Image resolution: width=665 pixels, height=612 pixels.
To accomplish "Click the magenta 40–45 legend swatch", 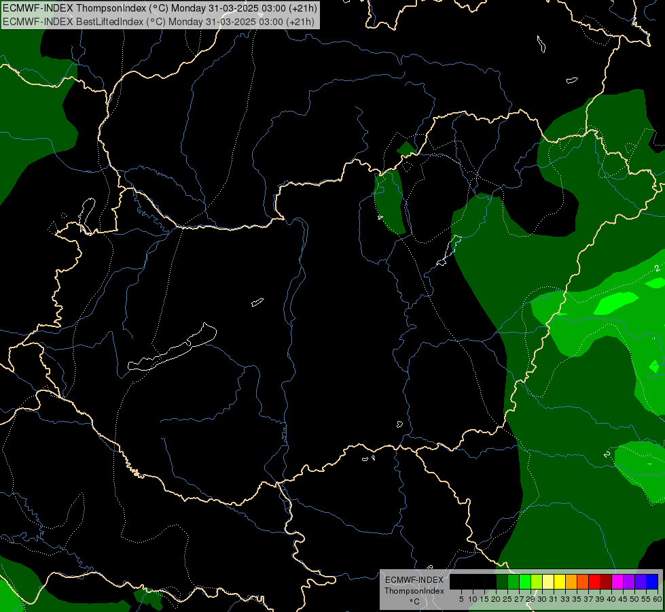I will pyautogui.click(x=617, y=581).
